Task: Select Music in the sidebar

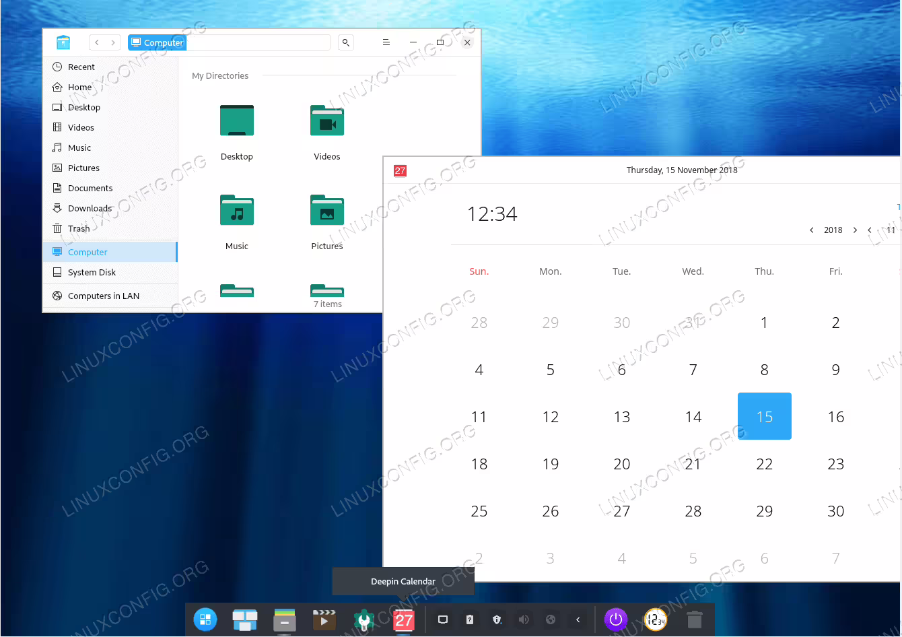Action: pos(110,147)
